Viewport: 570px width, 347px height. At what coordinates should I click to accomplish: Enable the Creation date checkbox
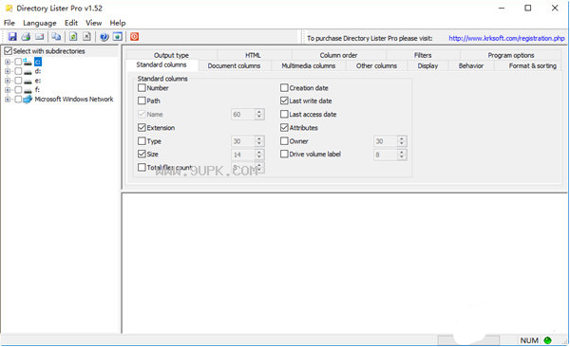pos(284,88)
